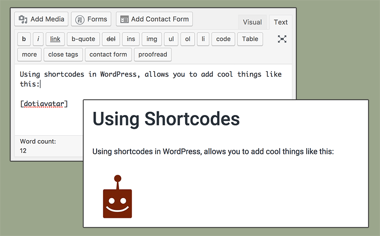
Task: Insert code tag button
Action: click(223, 39)
